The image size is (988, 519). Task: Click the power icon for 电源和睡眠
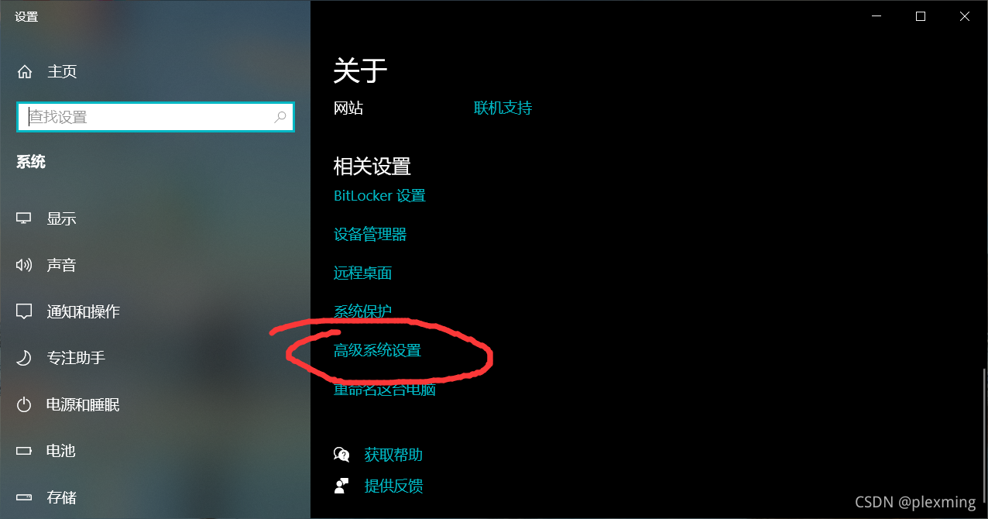point(24,404)
